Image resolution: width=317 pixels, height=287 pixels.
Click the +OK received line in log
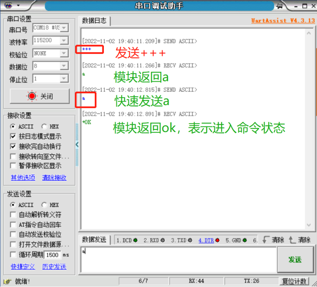coord(87,122)
